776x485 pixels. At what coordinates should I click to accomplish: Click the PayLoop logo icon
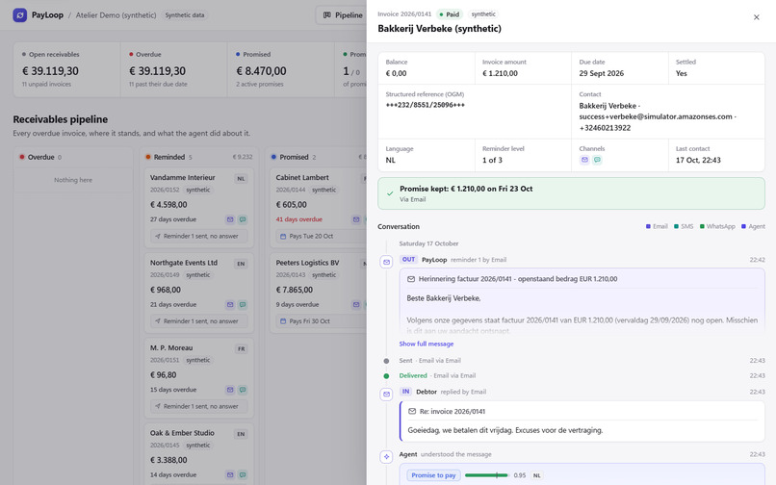pyautogui.click(x=20, y=14)
